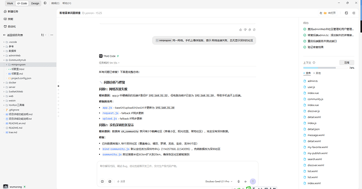Open the upload.js link
The height and width of the screenshot is (189, 362).
click(110, 119)
